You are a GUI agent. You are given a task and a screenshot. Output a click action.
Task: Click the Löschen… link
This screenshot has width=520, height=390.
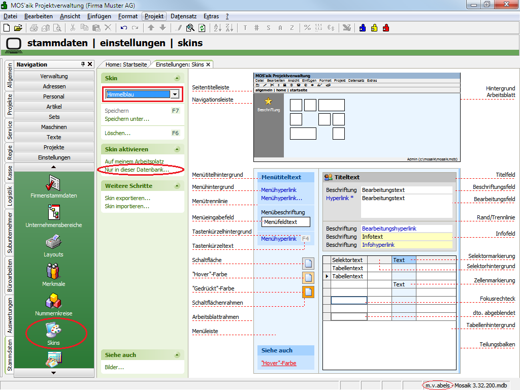[x=118, y=133]
